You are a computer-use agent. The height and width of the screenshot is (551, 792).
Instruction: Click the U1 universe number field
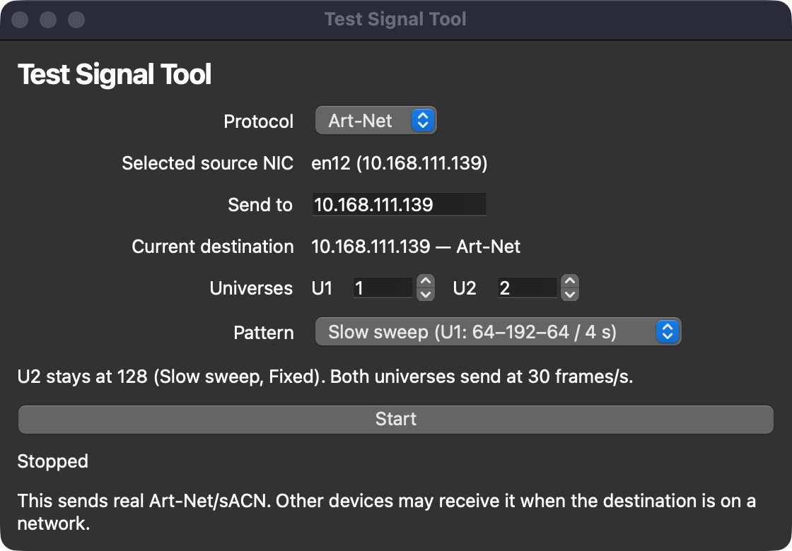(383, 288)
